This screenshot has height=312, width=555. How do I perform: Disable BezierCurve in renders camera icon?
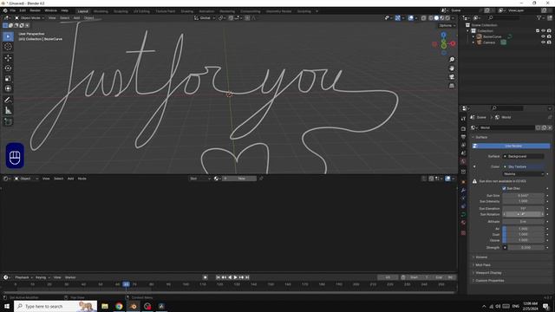[x=549, y=36]
